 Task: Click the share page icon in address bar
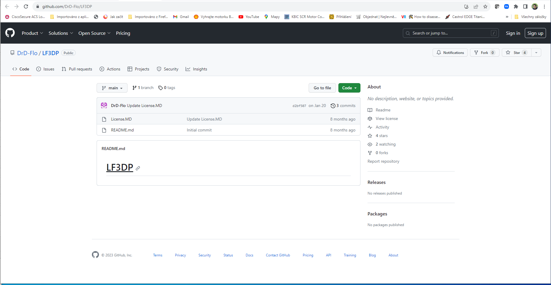point(476,6)
